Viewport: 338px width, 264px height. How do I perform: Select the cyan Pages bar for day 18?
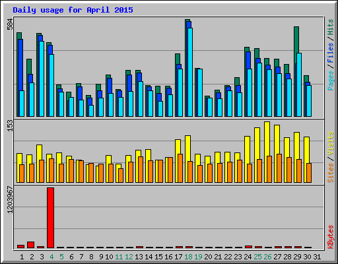[190, 72]
